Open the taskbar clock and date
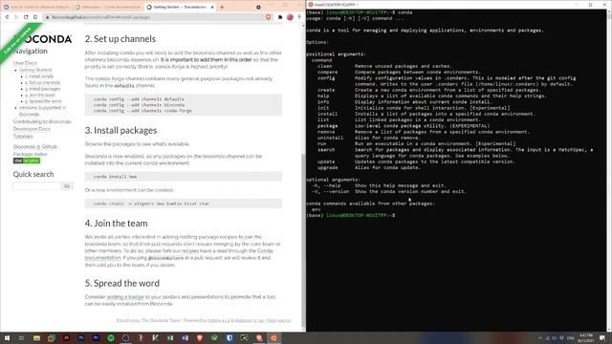This screenshot has height=344, width=612. [x=586, y=337]
